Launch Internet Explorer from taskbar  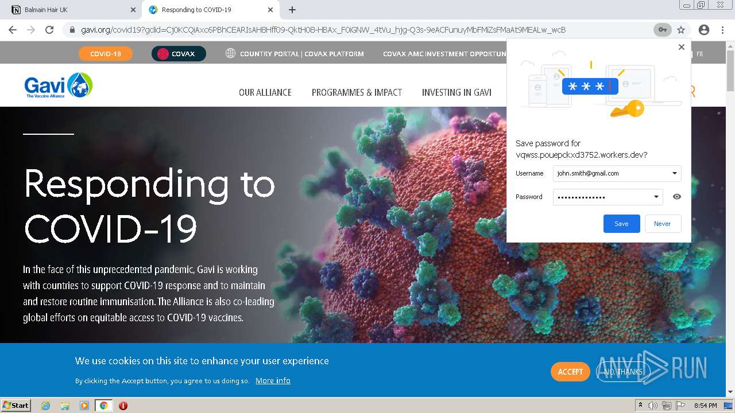[46, 406]
